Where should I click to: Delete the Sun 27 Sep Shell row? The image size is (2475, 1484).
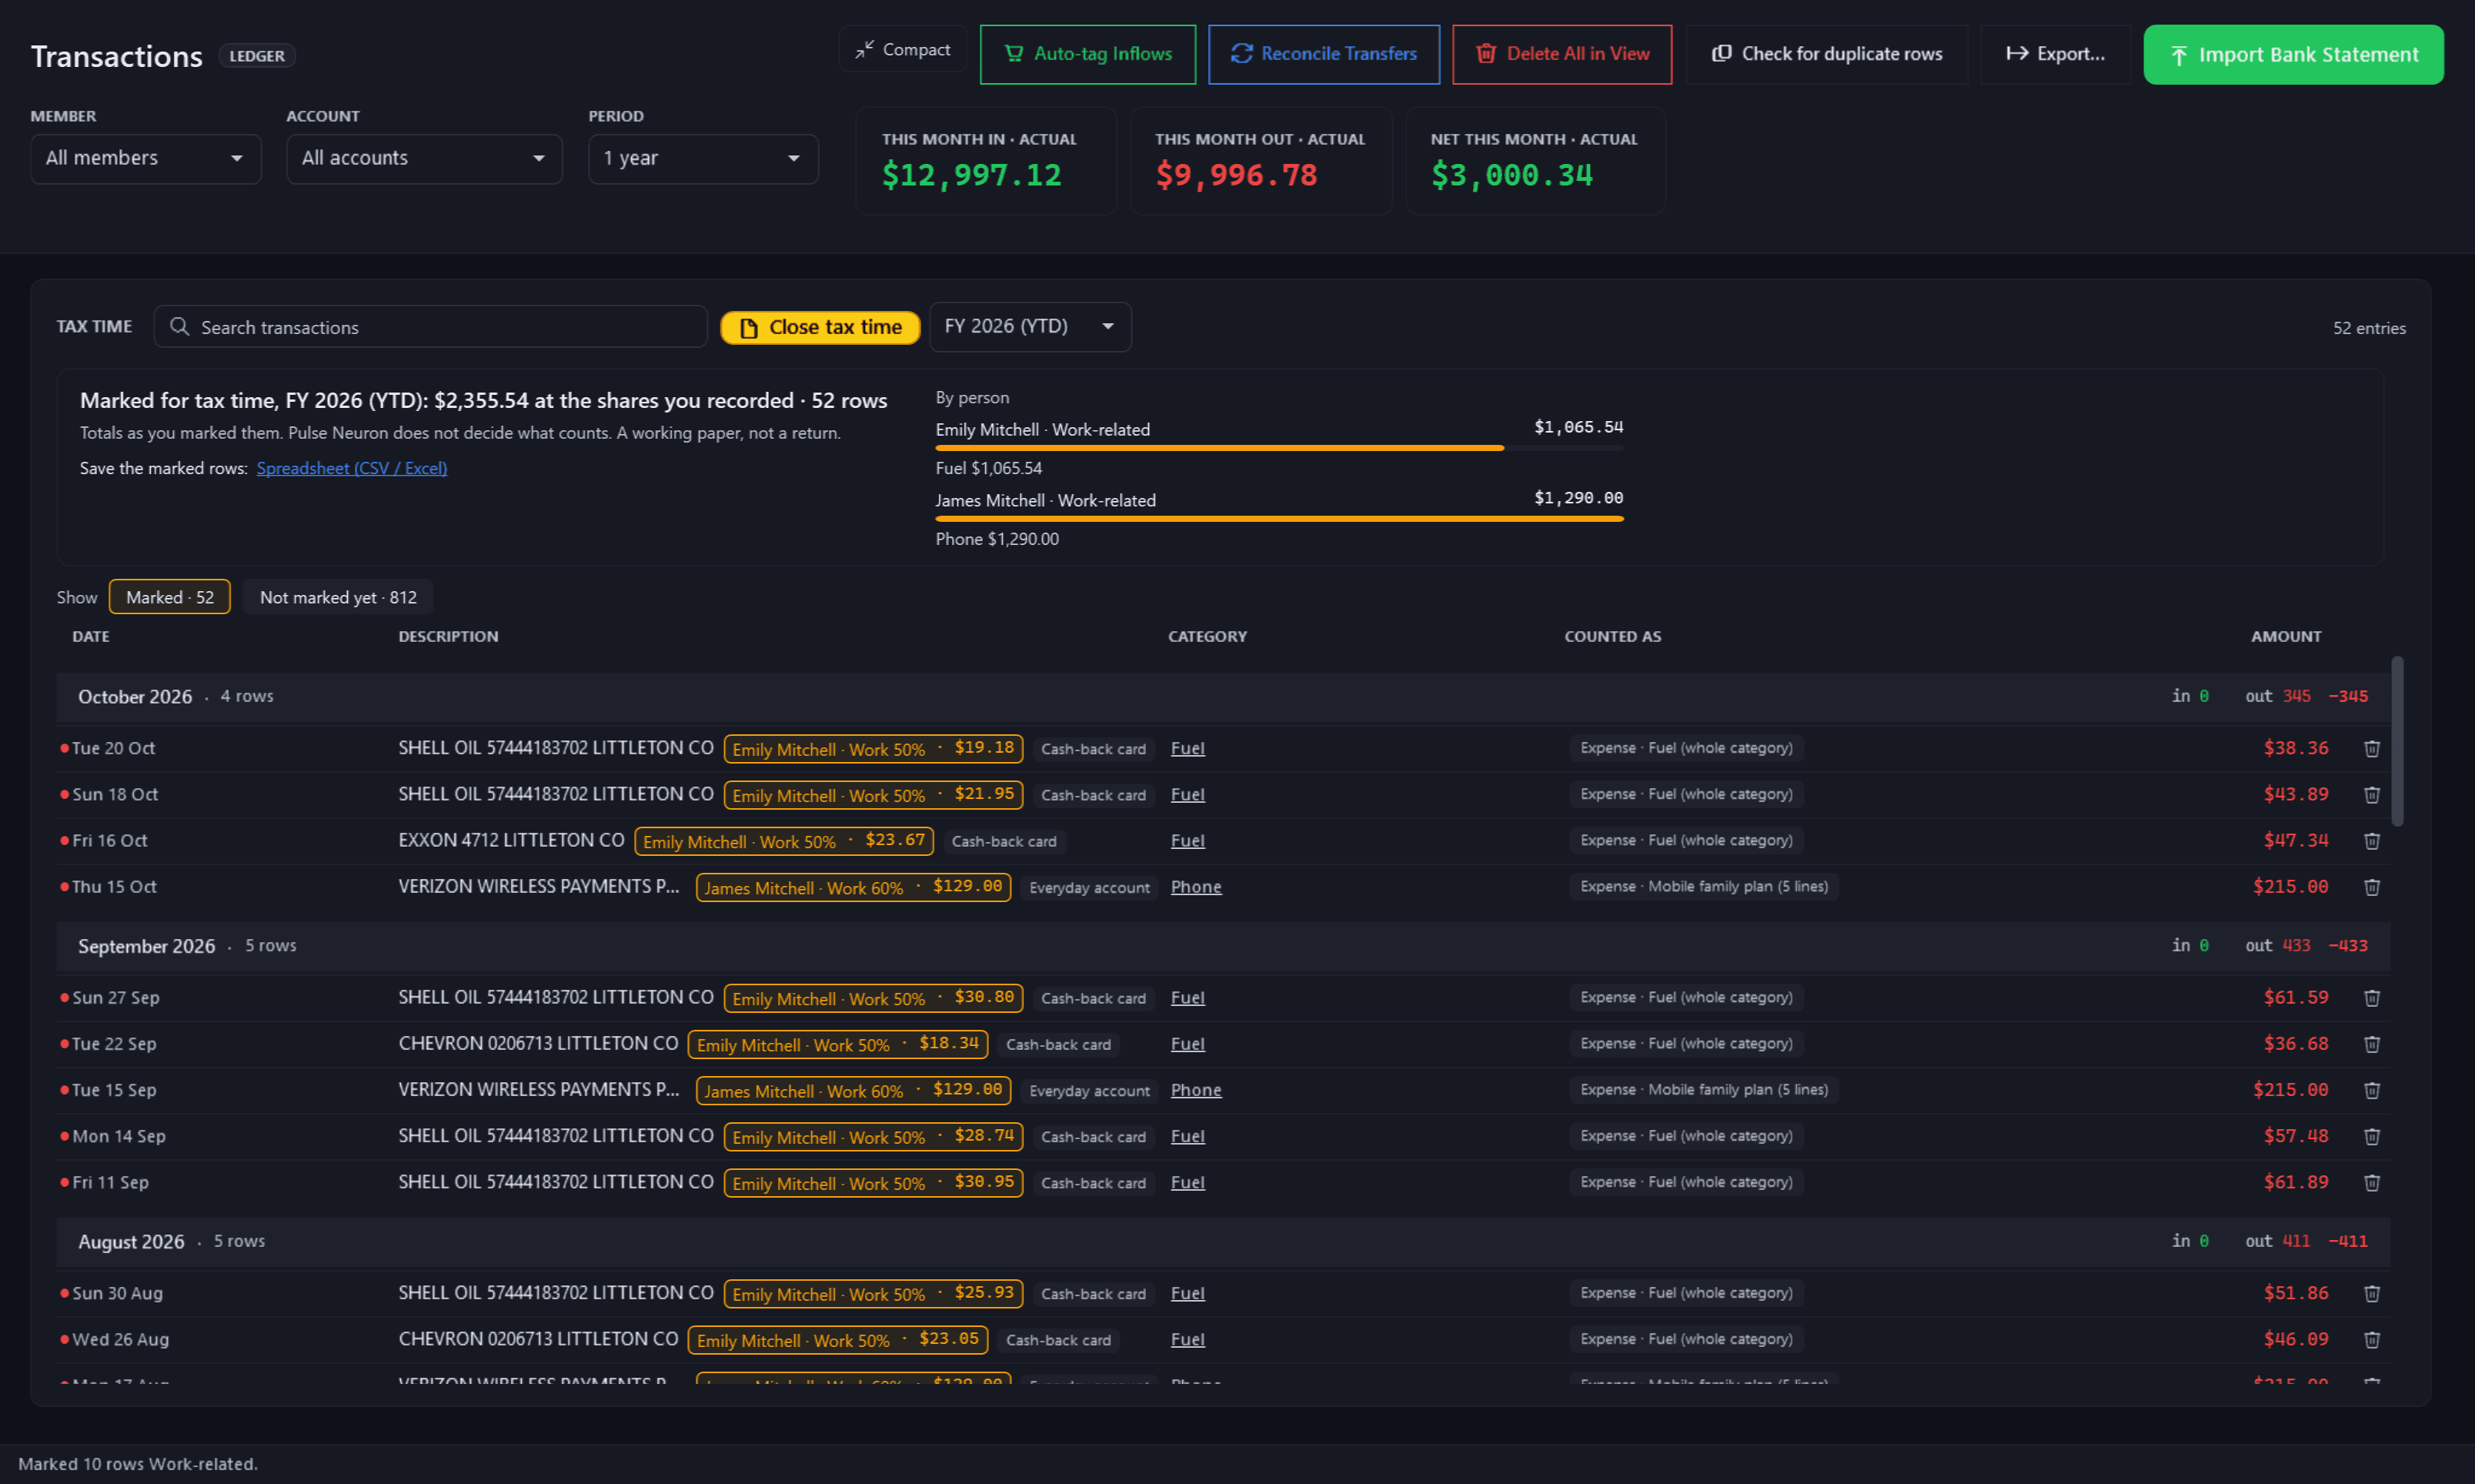coord(2371,997)
